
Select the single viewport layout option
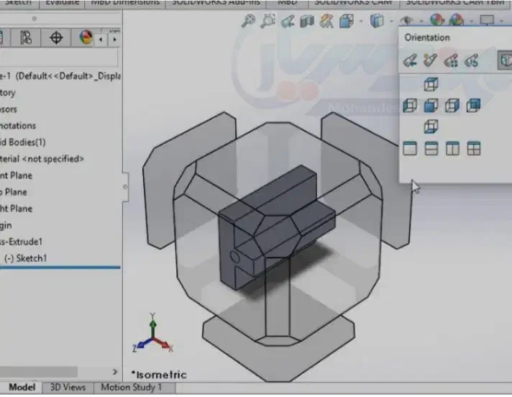pos(410,149)
